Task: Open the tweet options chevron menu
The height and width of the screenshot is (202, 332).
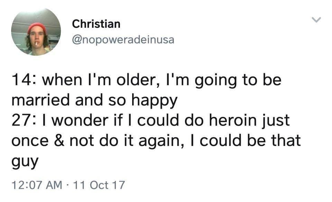Action: pyautogui.click(x=316, y=20)
